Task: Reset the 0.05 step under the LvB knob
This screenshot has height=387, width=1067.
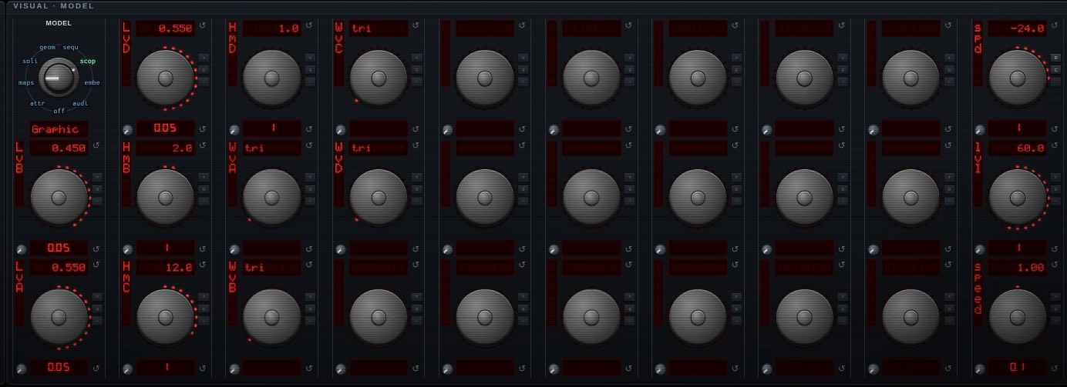Action: coord(96,249)
